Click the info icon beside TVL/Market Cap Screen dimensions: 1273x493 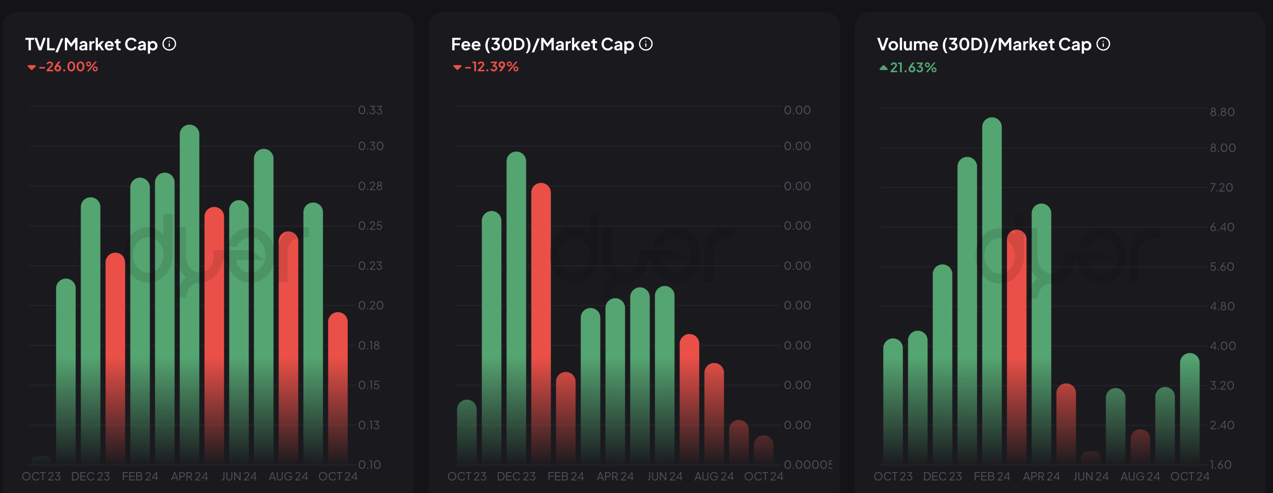click(x=170, y=44)
